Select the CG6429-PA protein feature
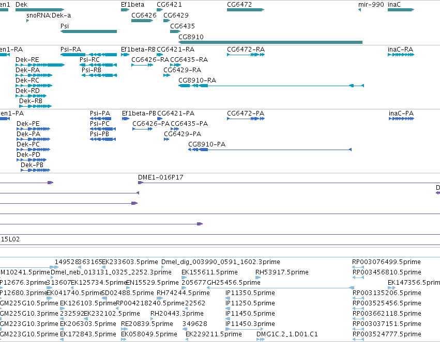This screenshot has height=342, width=440. (166, 139)
